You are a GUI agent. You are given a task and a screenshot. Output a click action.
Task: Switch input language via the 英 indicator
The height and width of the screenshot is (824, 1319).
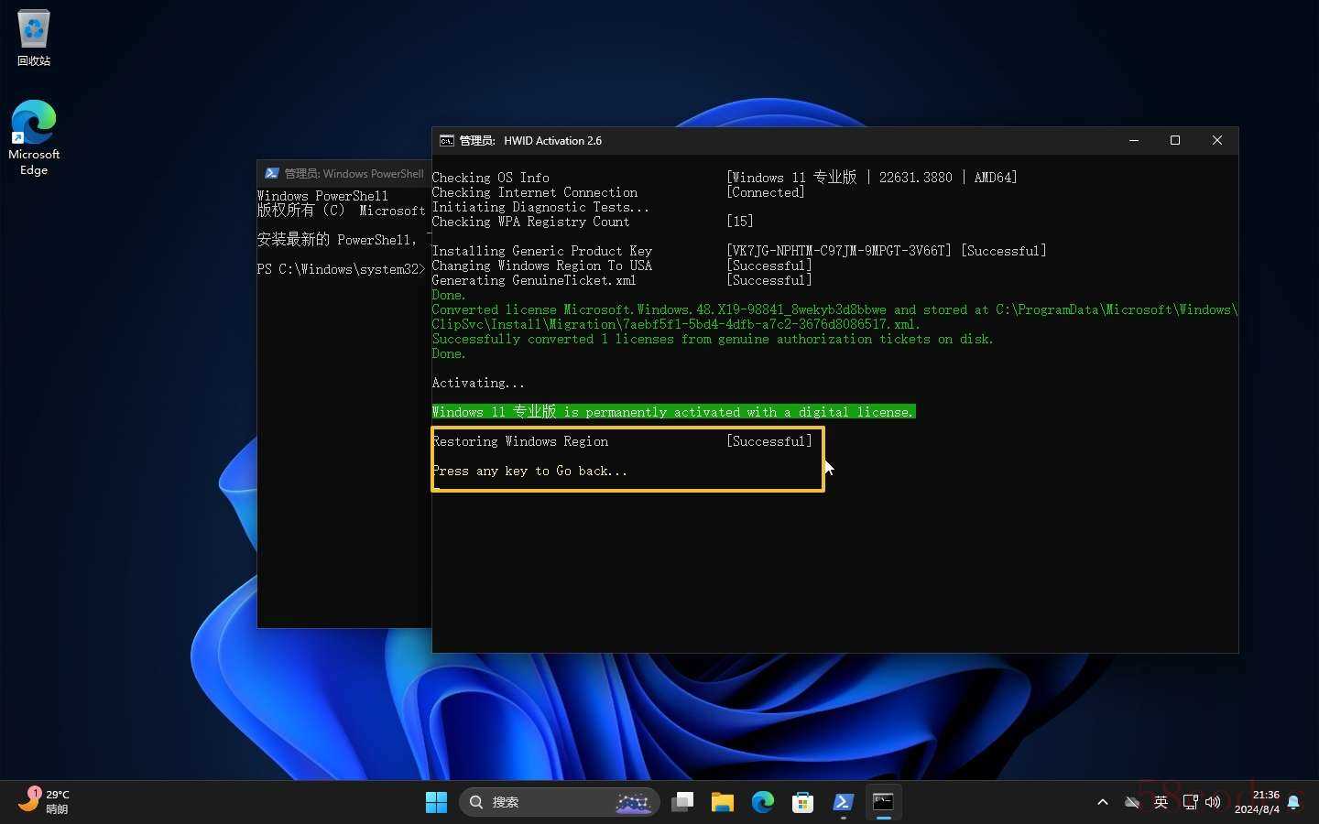pos(1161,802)
